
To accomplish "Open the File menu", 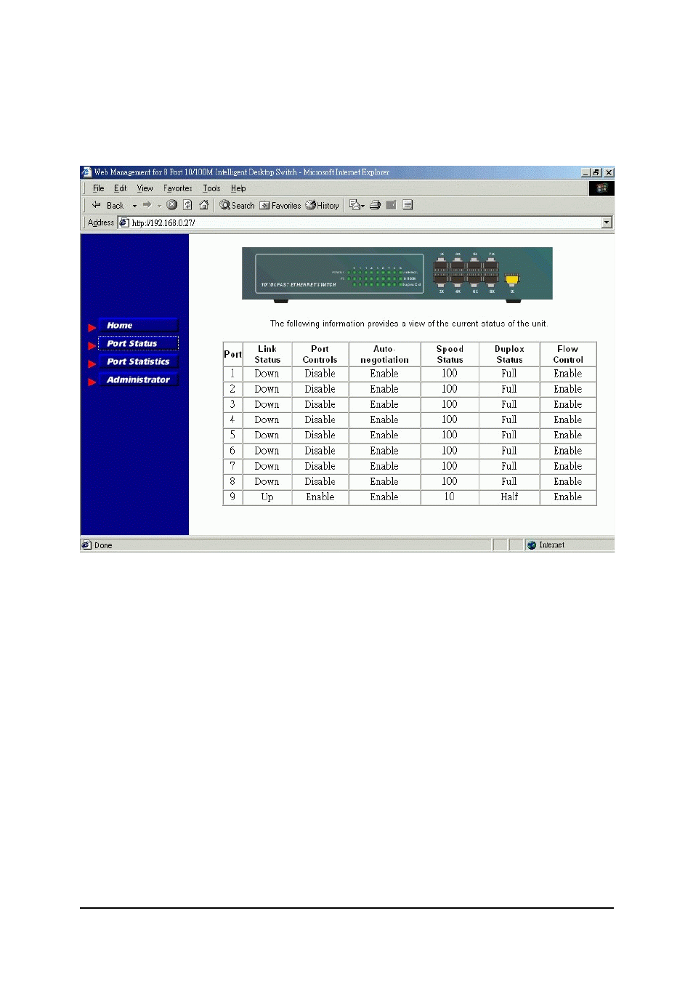I will click(x=98, y=188).
